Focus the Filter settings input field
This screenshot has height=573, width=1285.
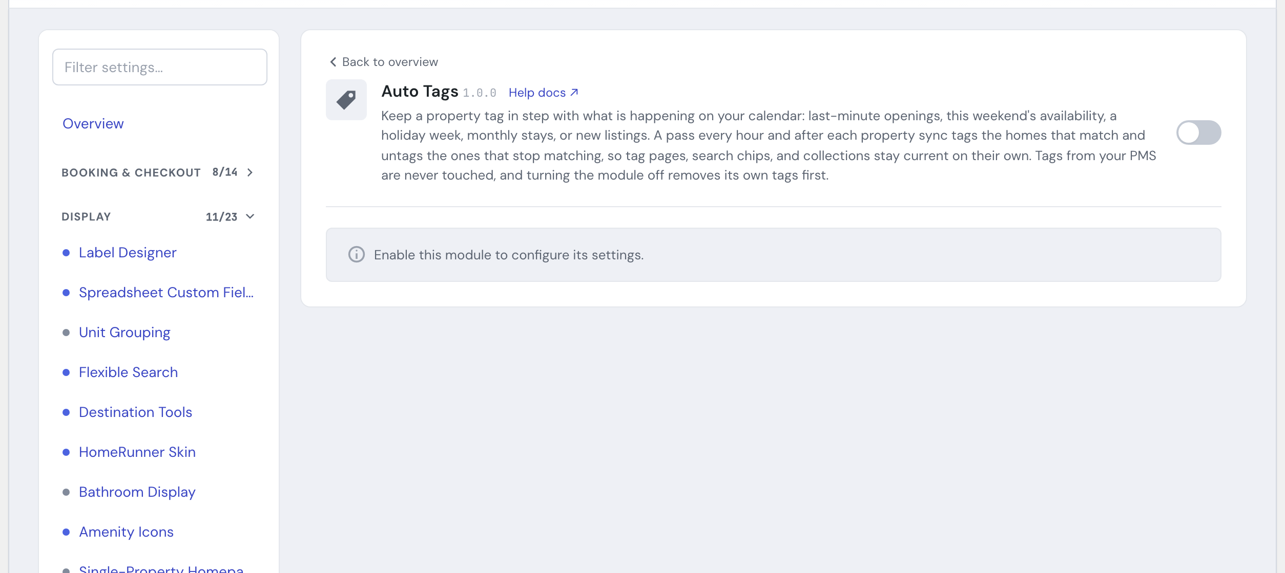tap(160, 67)
